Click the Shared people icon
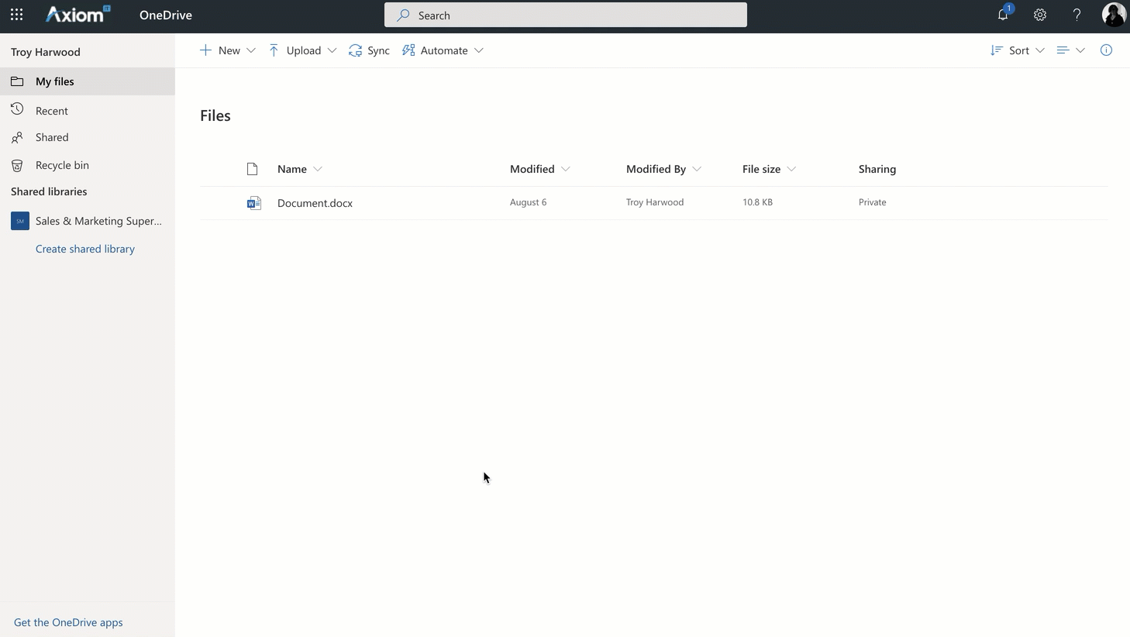The height and width of the screenshot is (637, 1130). [17, 138]
